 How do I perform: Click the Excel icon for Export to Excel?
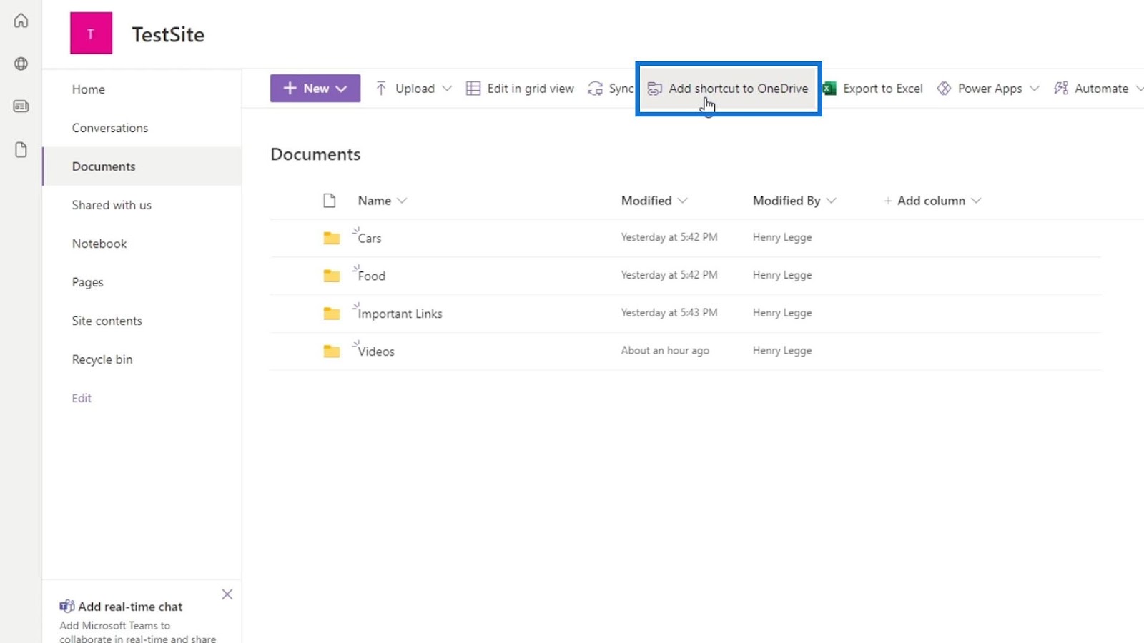click(x=829, y=89)
